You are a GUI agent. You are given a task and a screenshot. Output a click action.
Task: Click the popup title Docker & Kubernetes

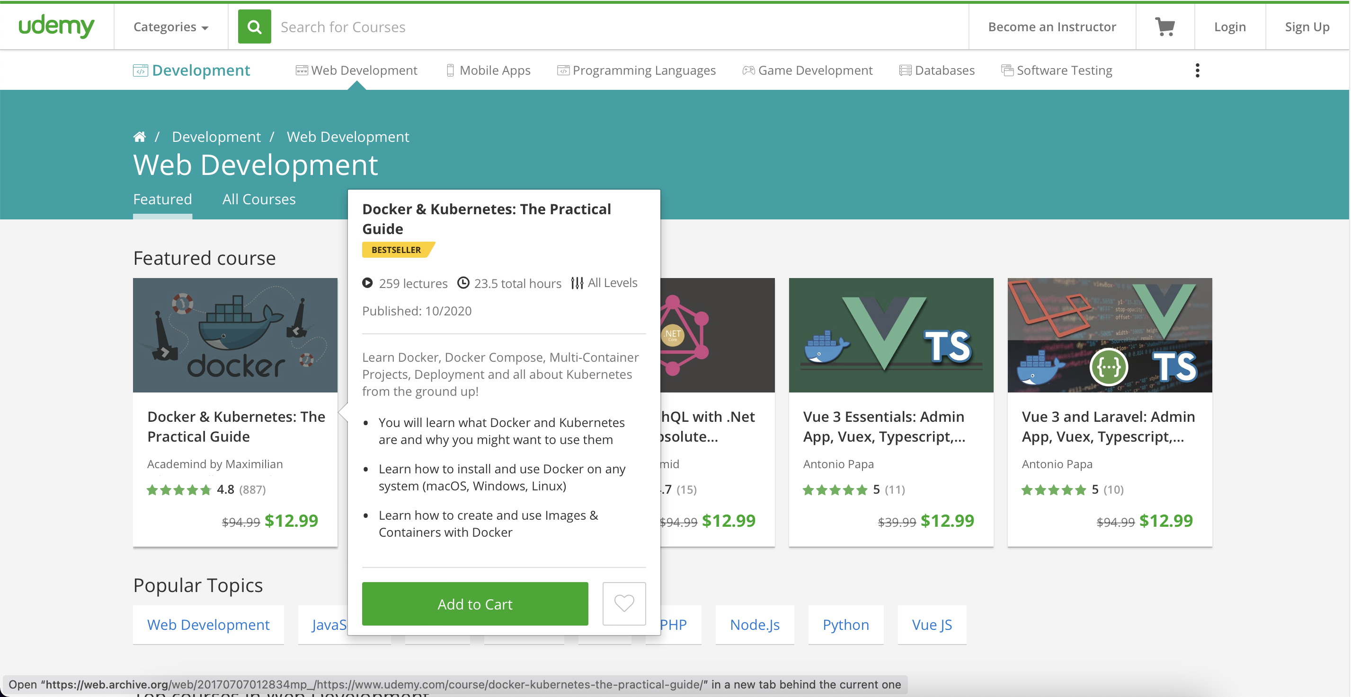tap(486, 219)
